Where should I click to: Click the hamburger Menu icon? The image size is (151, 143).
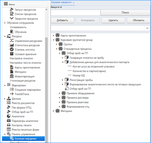pyautogui.click(x=6, y=4)
